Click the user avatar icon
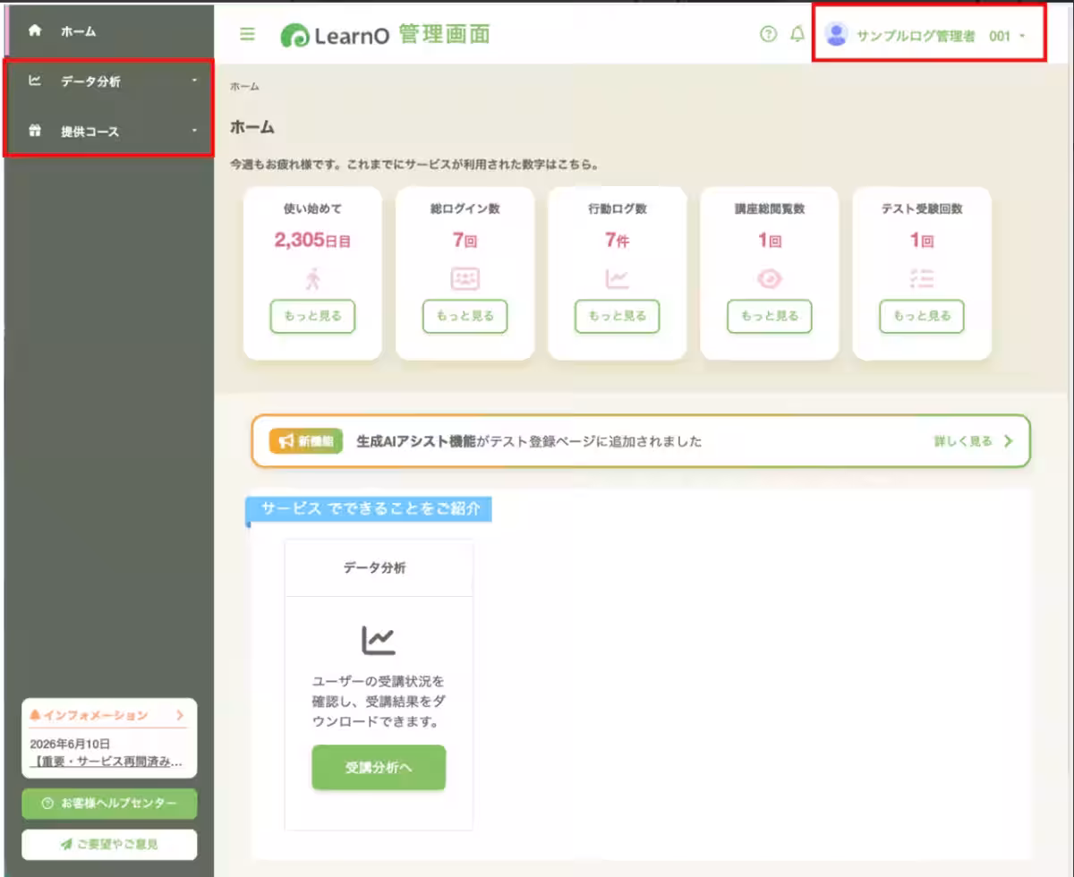The height and width of the screenshot is (877, 1074). point(837,35)
